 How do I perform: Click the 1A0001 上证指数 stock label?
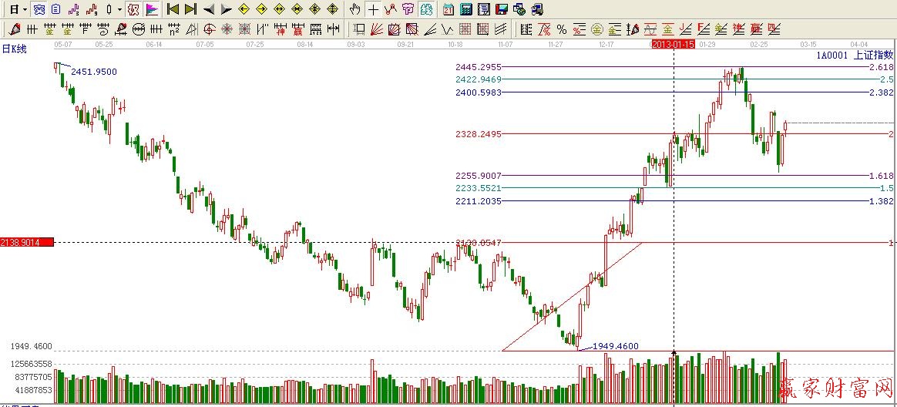(854, 55)
